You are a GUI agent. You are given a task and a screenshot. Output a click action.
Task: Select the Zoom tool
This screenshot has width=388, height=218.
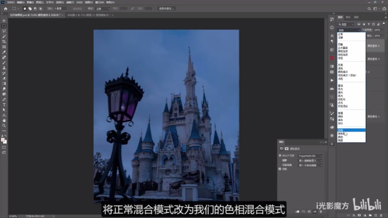click(4, 125)
